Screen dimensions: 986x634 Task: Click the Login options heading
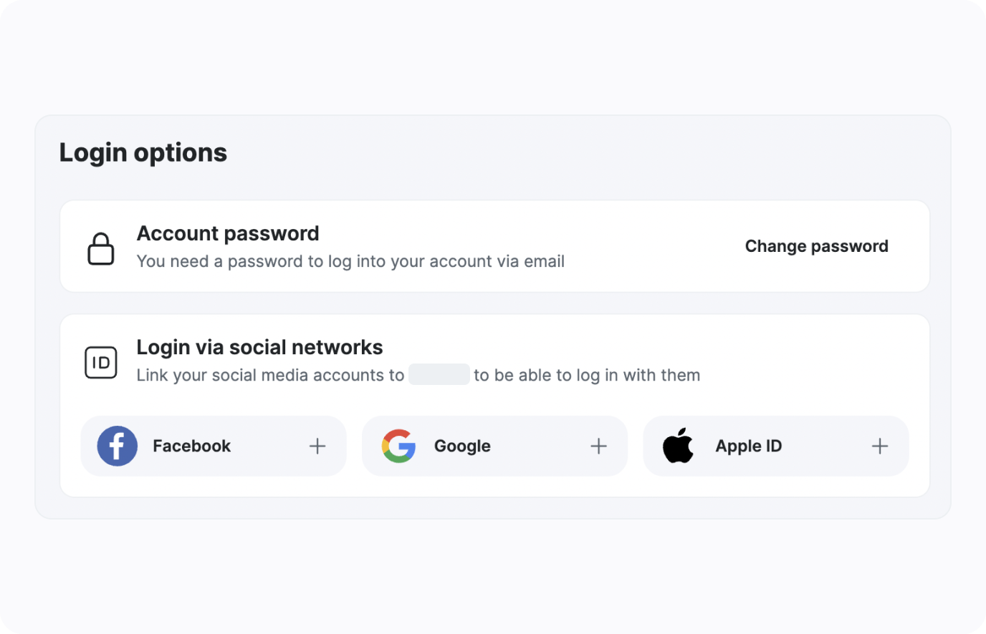pos(143,152)
